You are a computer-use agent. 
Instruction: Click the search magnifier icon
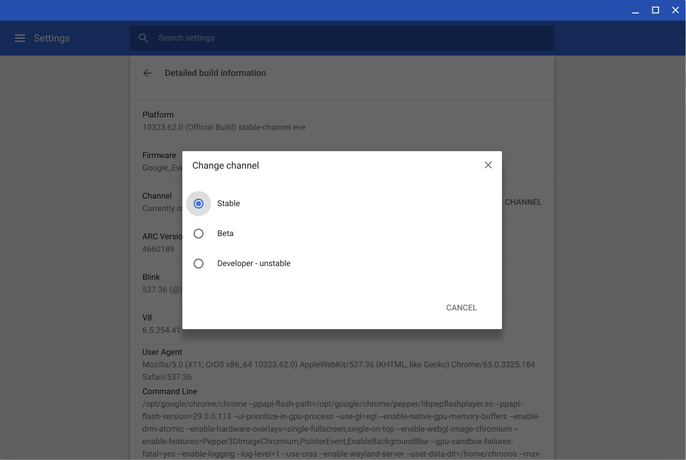(143, 38)
